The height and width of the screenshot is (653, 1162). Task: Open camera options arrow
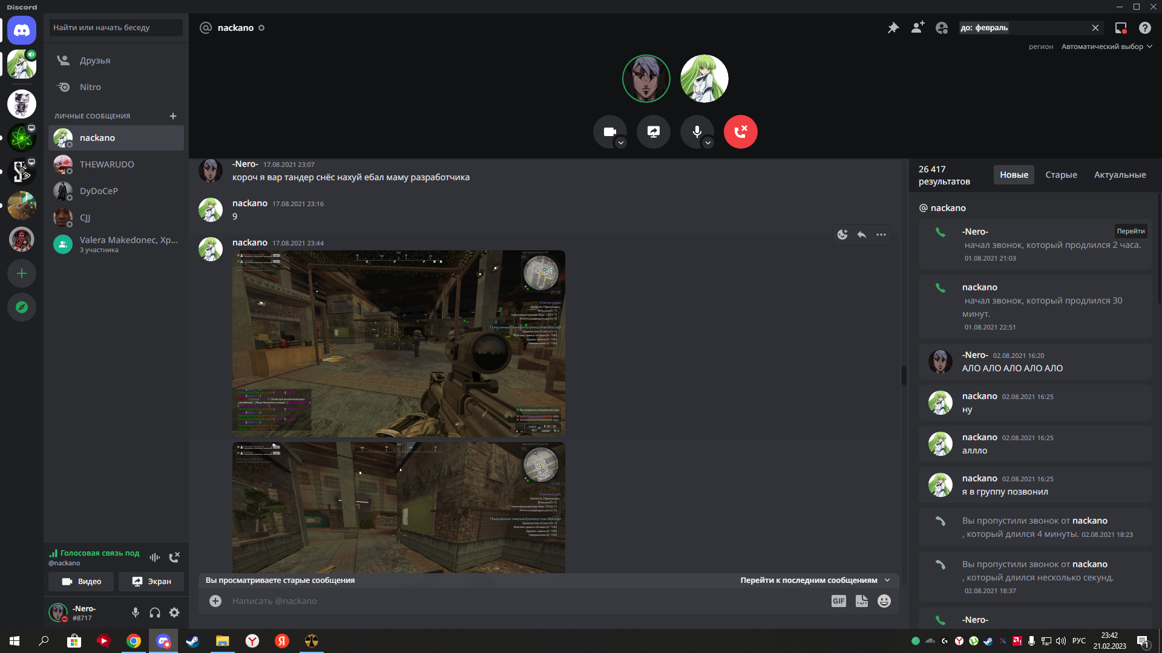point(621,143)
